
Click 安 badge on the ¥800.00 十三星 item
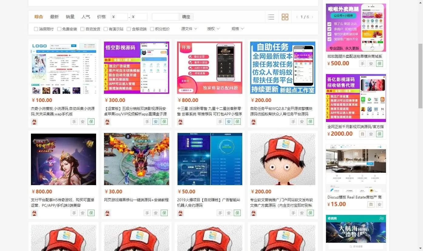click(229, 122)
